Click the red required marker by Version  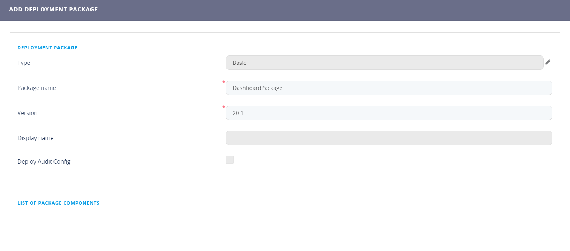tap(224, 107)
